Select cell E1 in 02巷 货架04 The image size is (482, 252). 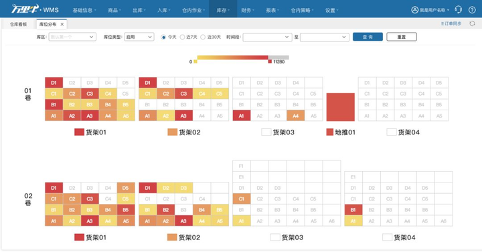point(353,176)
